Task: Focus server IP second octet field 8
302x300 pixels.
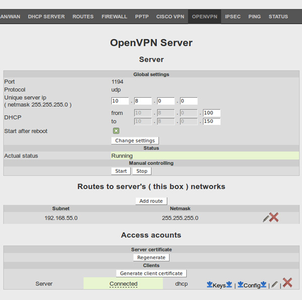Action: click(143, 101)
